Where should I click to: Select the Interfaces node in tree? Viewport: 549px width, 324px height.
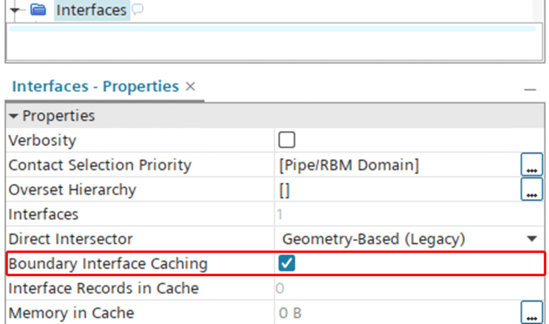coord(91,10)
